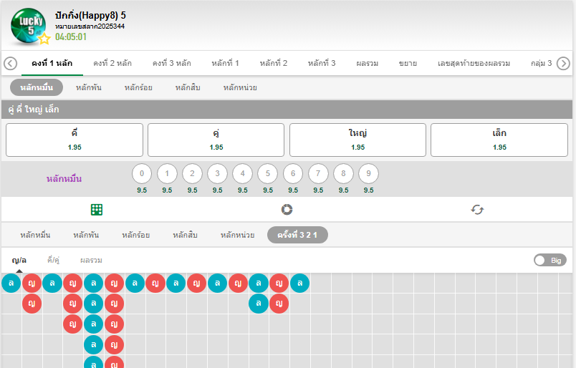Select the คงที่ 1 หลัก tab
The height and width of the screenshot is (368, 576).
pyautogui.click(x=52, y=63)
